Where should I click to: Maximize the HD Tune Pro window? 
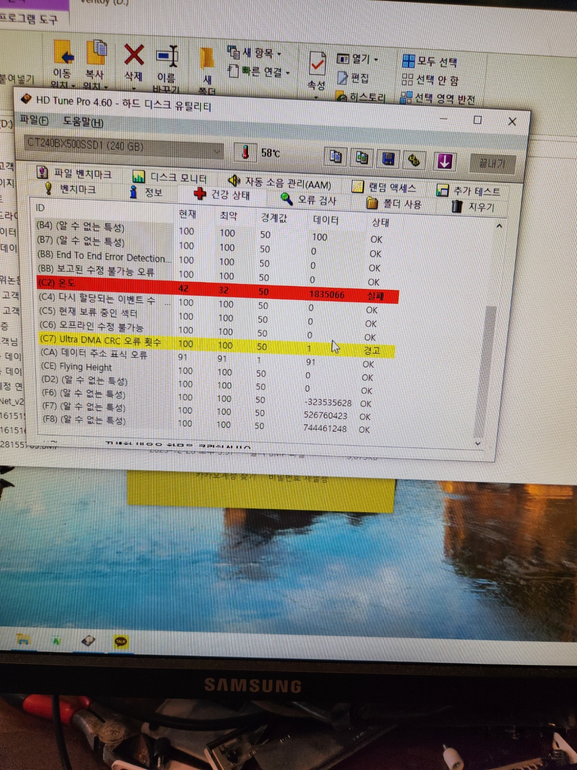click(478, 120)
